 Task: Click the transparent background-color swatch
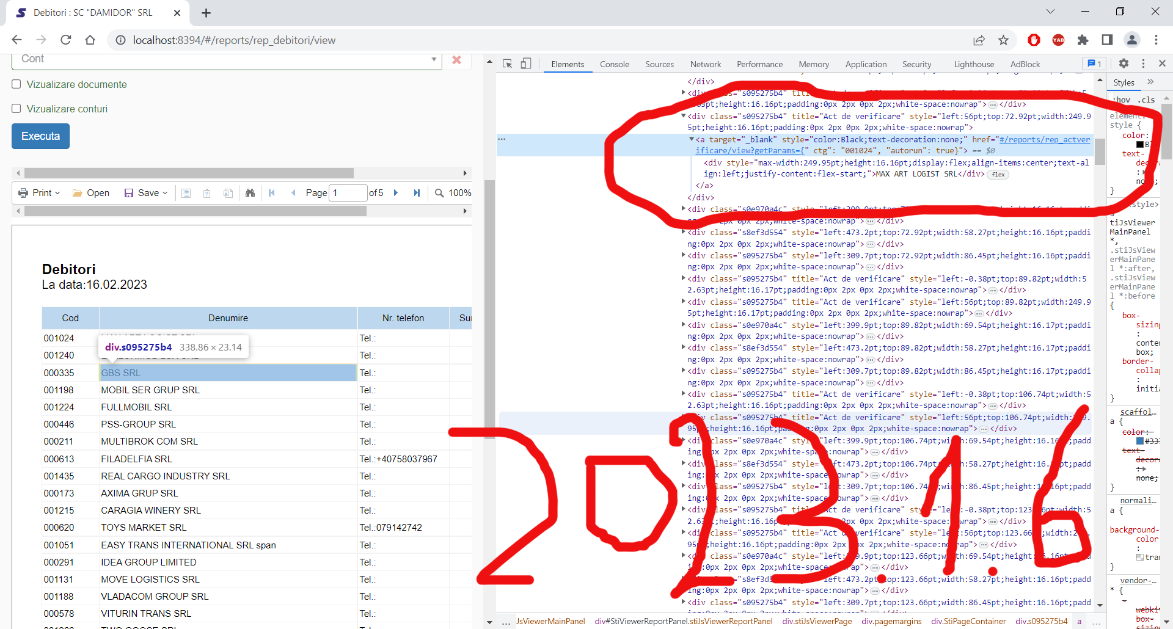(x=1140, y=558)
